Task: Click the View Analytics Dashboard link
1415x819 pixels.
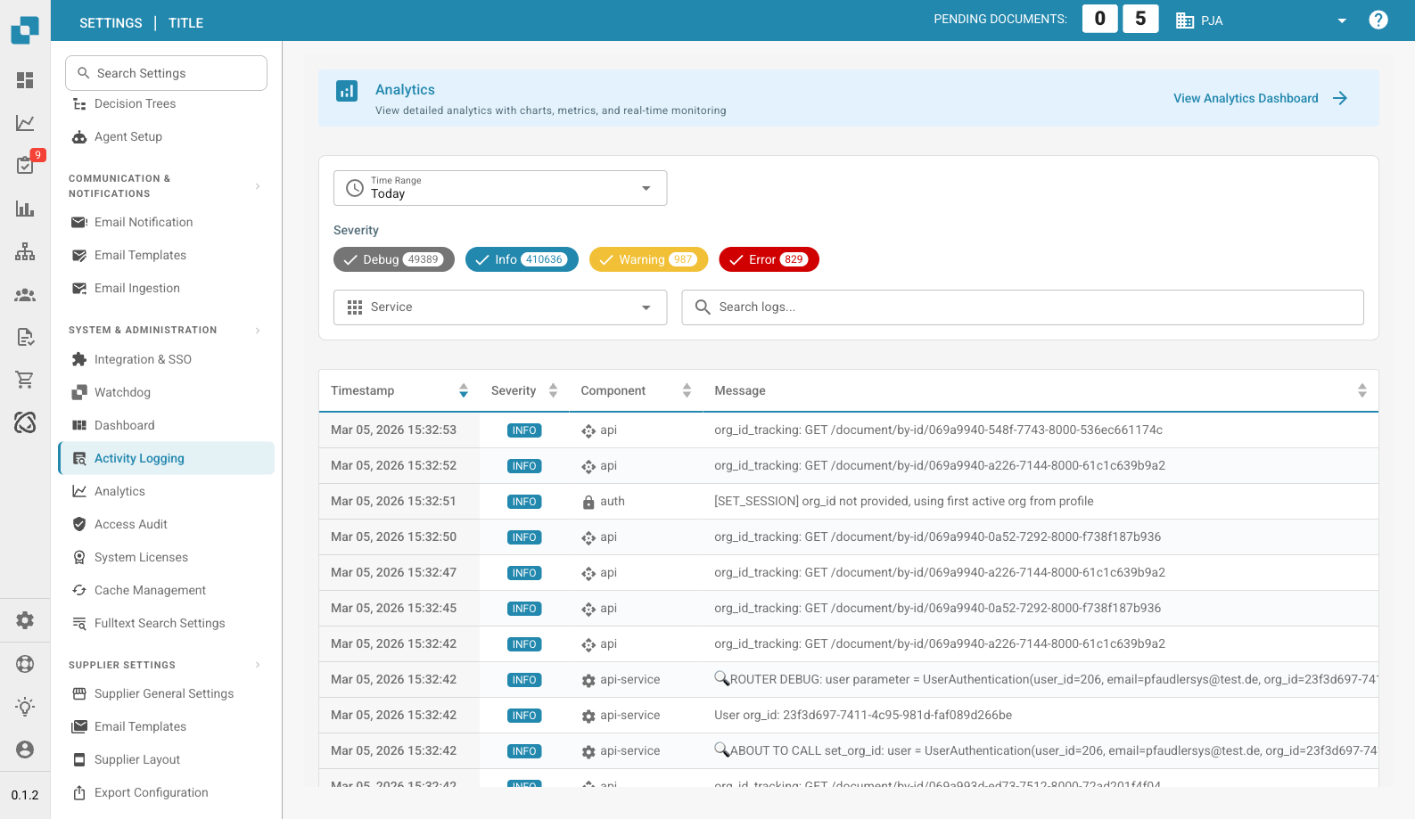Action: (1246, 98)
